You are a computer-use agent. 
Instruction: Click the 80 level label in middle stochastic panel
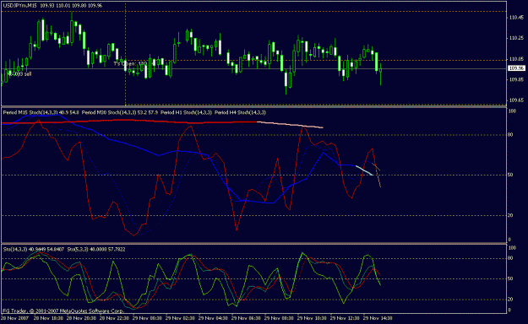click(x=510, y=135)
